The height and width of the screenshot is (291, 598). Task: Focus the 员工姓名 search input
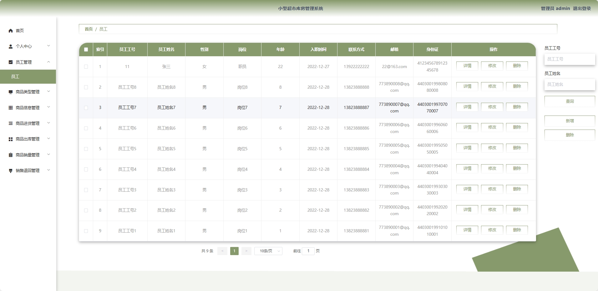point(570,84)
